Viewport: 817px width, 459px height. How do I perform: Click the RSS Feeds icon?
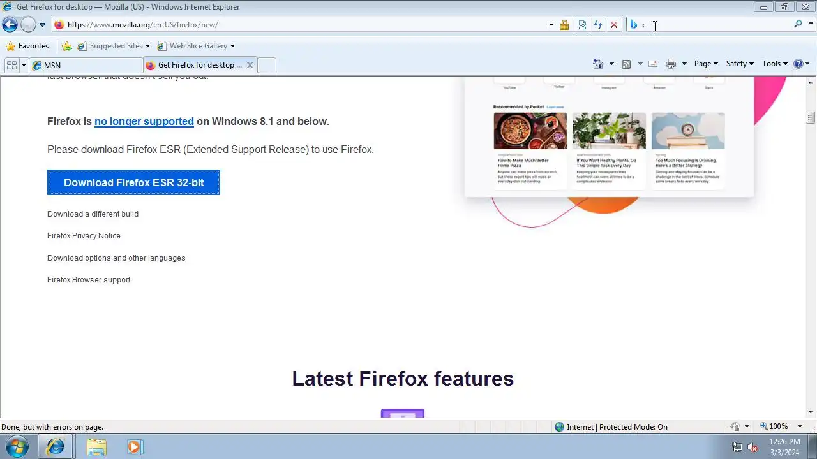coord(626,64)
